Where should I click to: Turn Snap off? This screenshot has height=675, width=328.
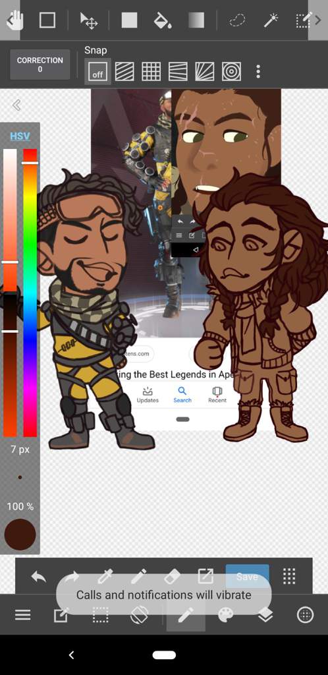click(97, 71)
